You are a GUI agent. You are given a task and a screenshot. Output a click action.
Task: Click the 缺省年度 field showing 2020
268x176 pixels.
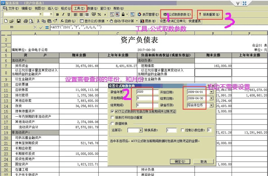(x=147, y=91)
